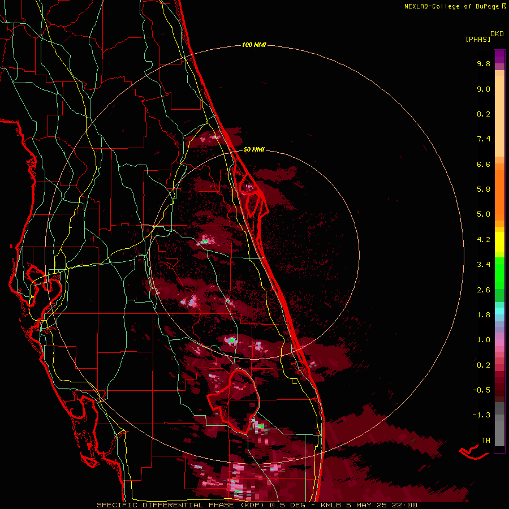Click the 8.2 scale value

484,114
